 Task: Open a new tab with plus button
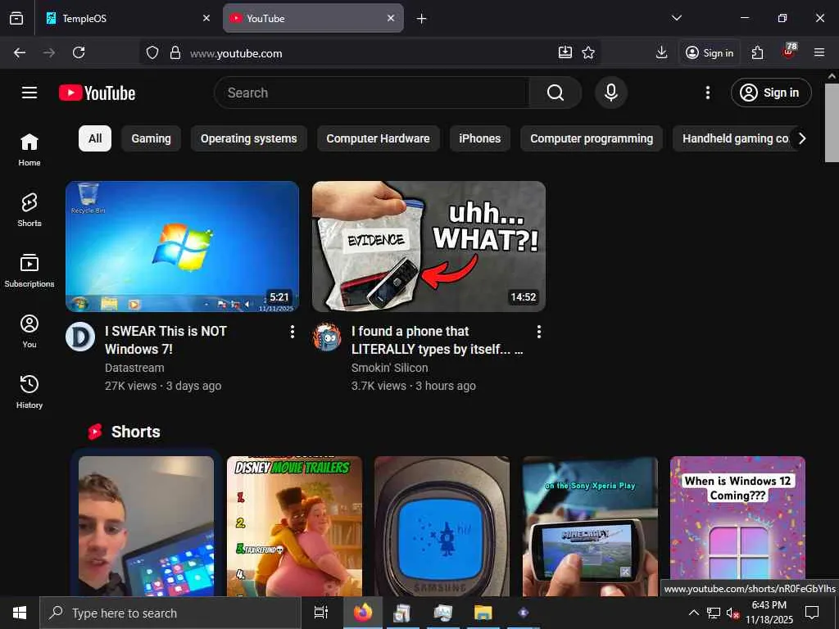422,19
